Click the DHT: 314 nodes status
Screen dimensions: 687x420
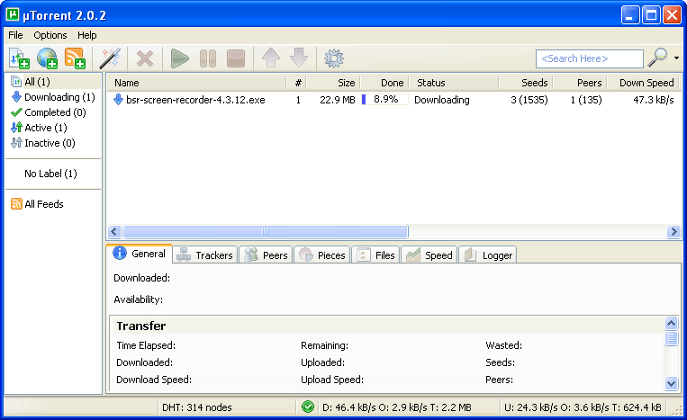point(196,407)
